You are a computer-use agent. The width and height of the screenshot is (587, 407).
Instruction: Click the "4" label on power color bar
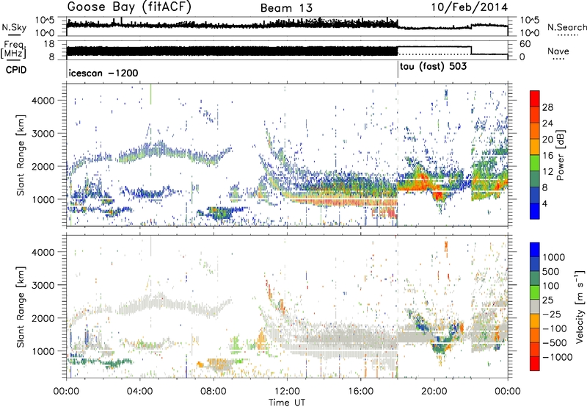point(544,203)
